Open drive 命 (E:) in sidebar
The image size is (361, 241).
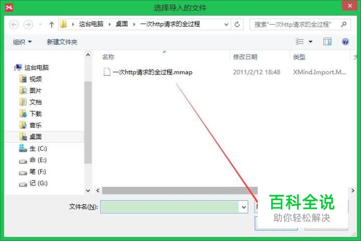[33, 160]
